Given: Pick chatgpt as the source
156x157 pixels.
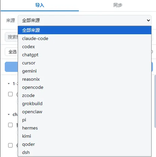Looking at the screenshot, I should click(x=85, y=55).
